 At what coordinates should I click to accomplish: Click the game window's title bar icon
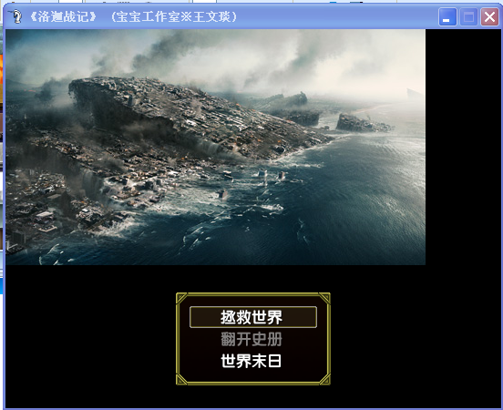point(15,16)
